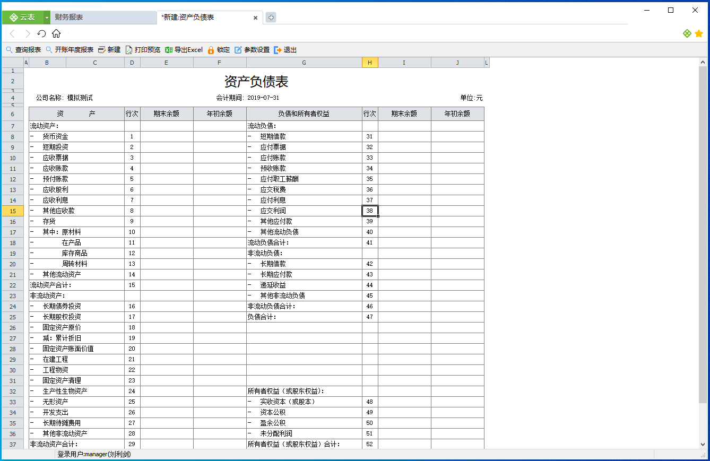Select column header J

coord(457,63)
